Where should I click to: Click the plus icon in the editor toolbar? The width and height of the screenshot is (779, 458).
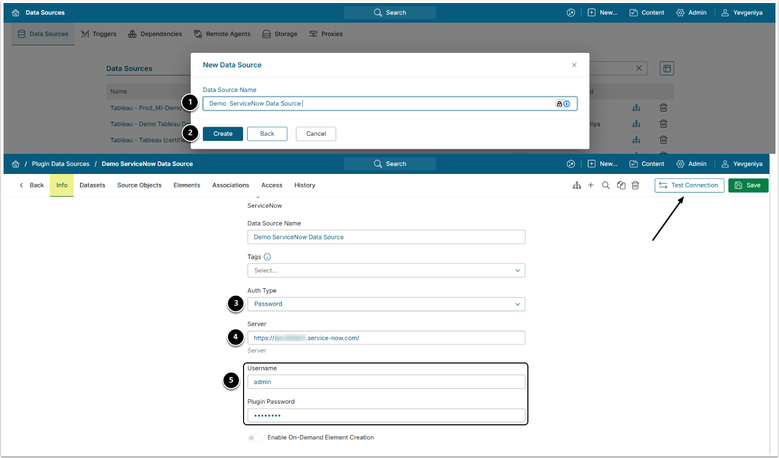pyautogui.click(x=591, y=186)
